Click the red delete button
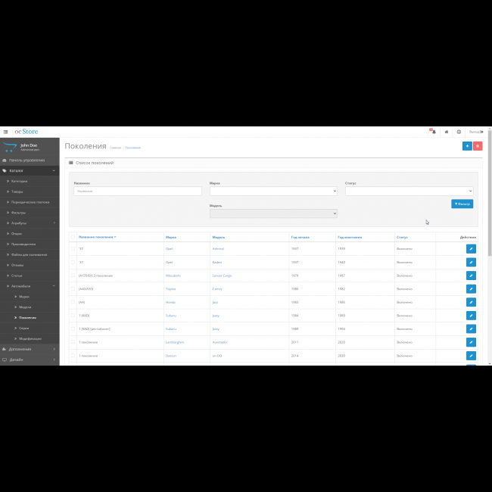Image resolution: width=492 pixels, height=492 pixels. 478,146
